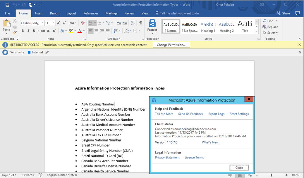Apply the yellow text highlight color

71,31
